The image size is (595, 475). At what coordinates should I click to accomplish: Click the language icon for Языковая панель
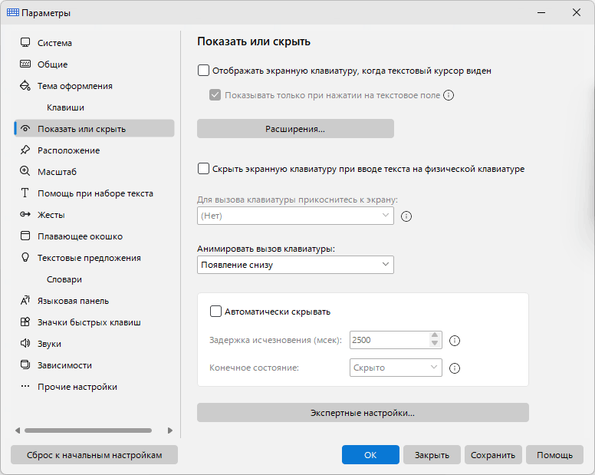[x=25, y=300]
